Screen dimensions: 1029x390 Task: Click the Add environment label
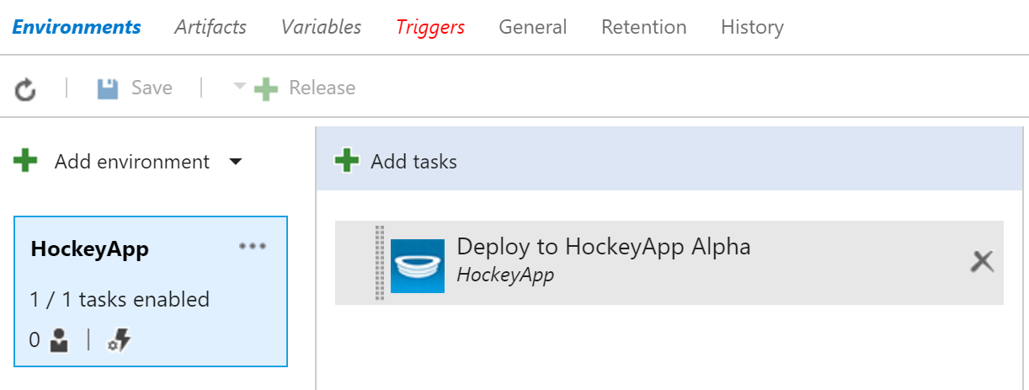(132, 162)
